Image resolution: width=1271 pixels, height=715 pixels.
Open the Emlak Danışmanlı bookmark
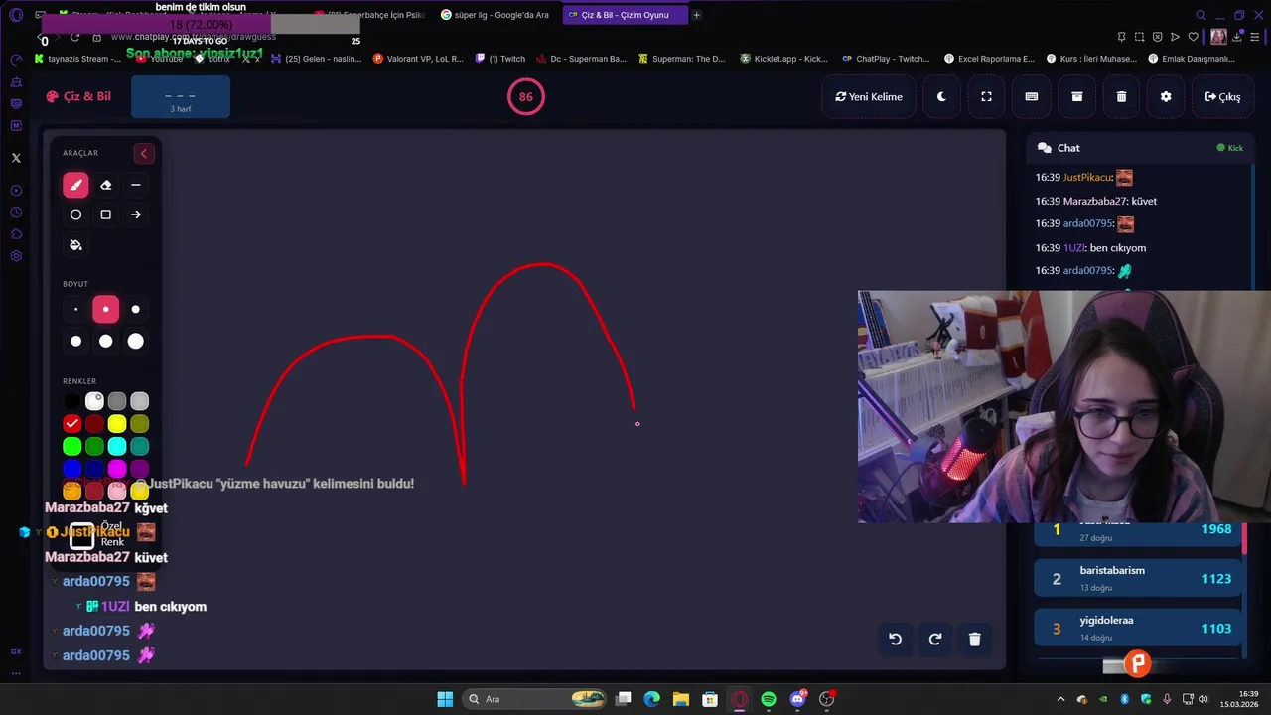pyautogui.click(x=1193, y=59)
